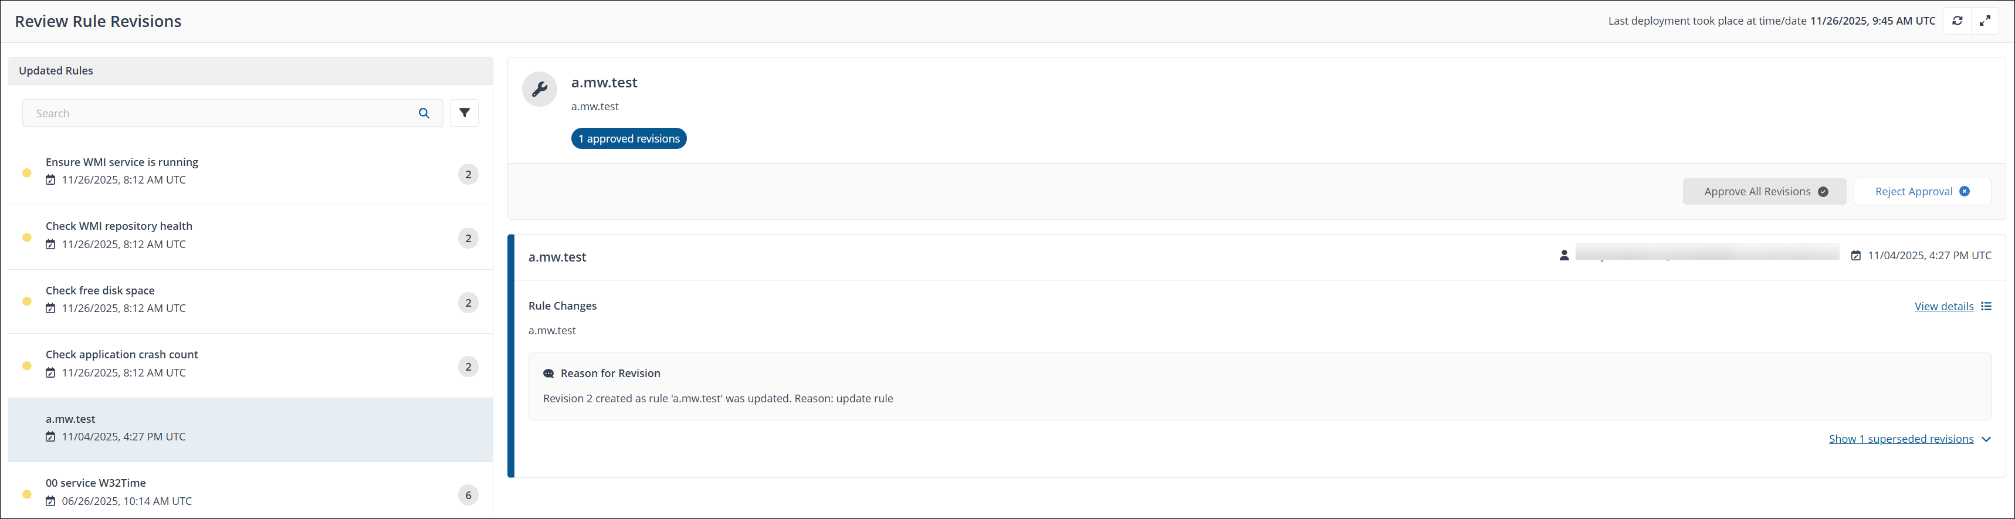Click Reject Approval button

click(1921, 192)
